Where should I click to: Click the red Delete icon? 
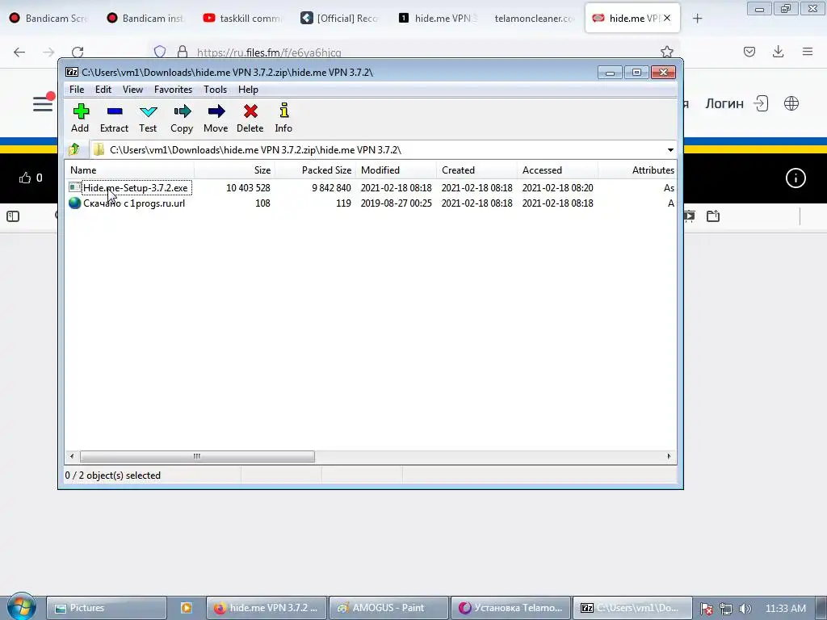click(250, 118)
